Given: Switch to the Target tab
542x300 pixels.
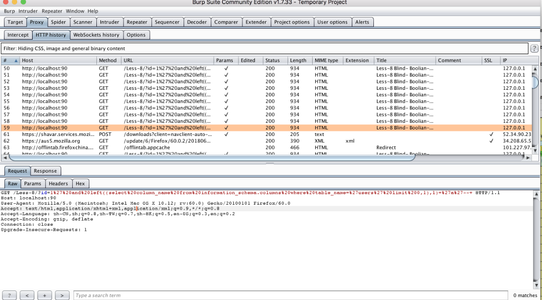Looking at the screenshot, I should (x=15, y=22).
